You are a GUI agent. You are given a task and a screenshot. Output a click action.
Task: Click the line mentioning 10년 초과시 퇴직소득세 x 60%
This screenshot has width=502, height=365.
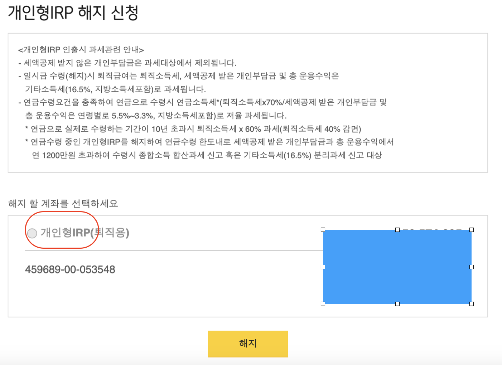(x=193, y=129)
